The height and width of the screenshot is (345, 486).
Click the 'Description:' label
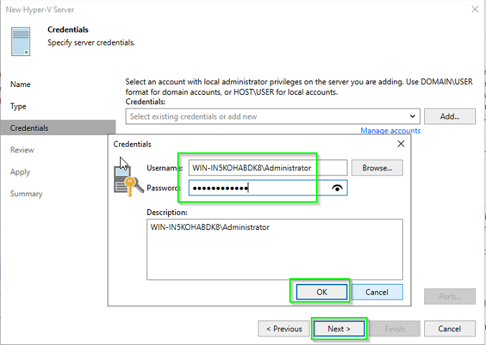point(167,212)
